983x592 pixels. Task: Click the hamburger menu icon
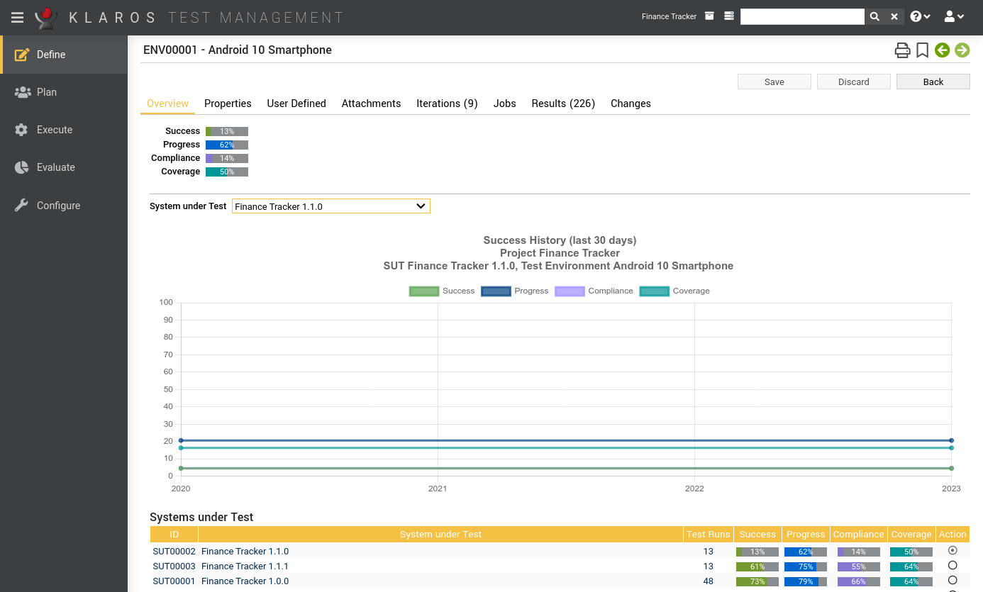(x=17, y=17)
